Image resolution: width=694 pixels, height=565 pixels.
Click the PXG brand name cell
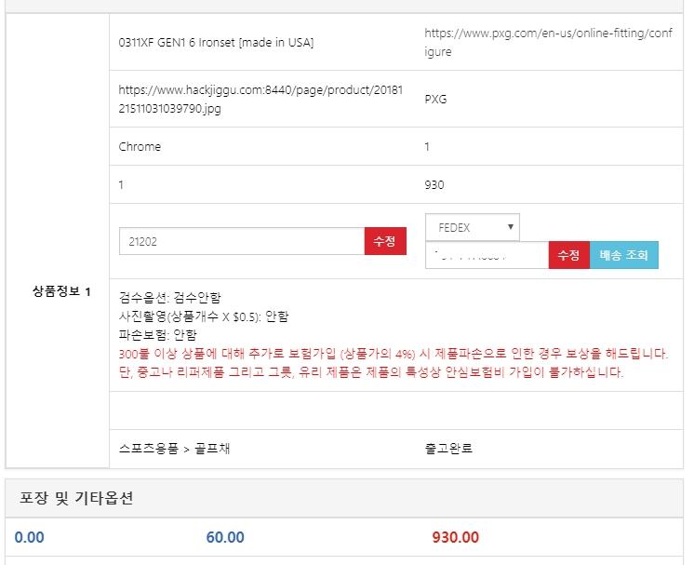(435, 99)
